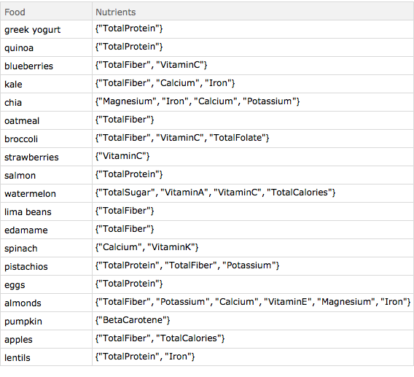This screenshot has width=414, height=377.
Task: Select the quinoa row label
Action: click(x=46, y=47)
